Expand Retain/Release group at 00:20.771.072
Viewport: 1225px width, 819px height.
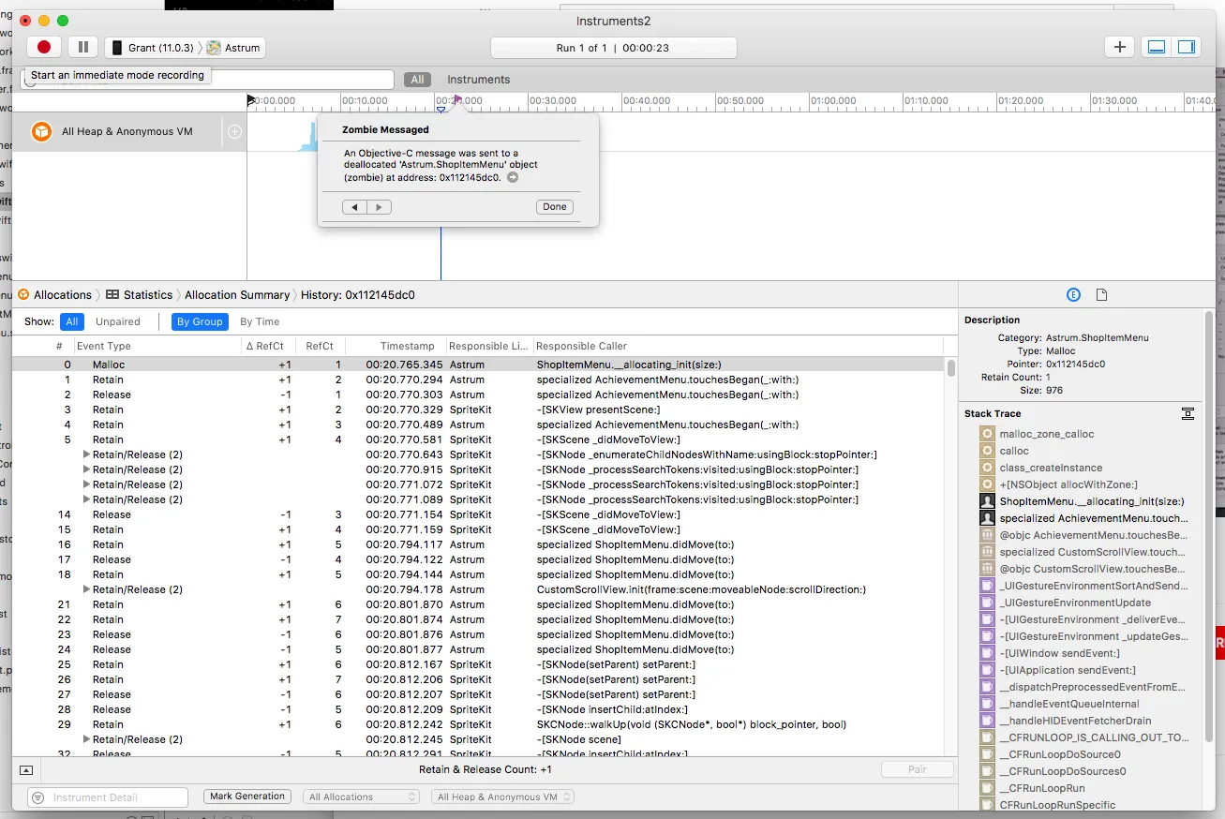86,484
